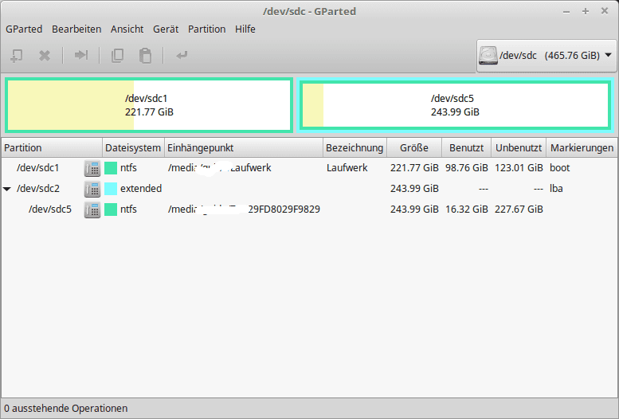Click the Partition column header
619x419 pixels.
click(x=51, y=147)
